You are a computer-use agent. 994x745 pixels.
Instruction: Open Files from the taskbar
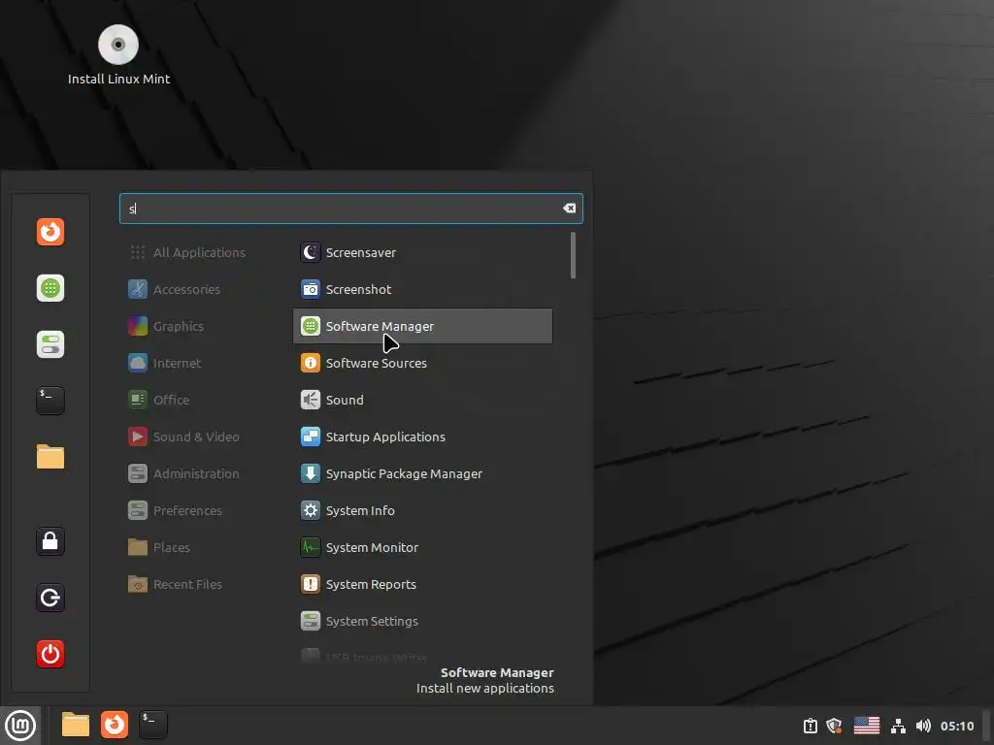76,726
